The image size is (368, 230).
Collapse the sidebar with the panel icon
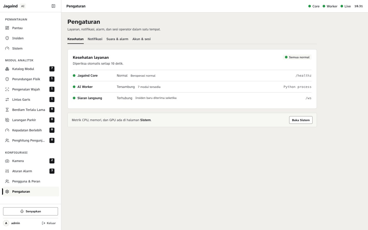pos(53,6)
